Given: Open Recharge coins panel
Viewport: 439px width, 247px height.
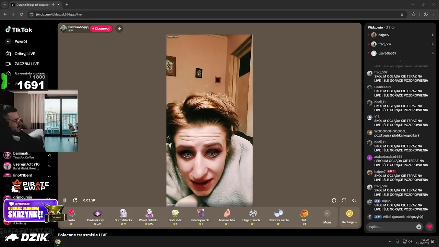Looking at the screenshot, I should (349, 217).
